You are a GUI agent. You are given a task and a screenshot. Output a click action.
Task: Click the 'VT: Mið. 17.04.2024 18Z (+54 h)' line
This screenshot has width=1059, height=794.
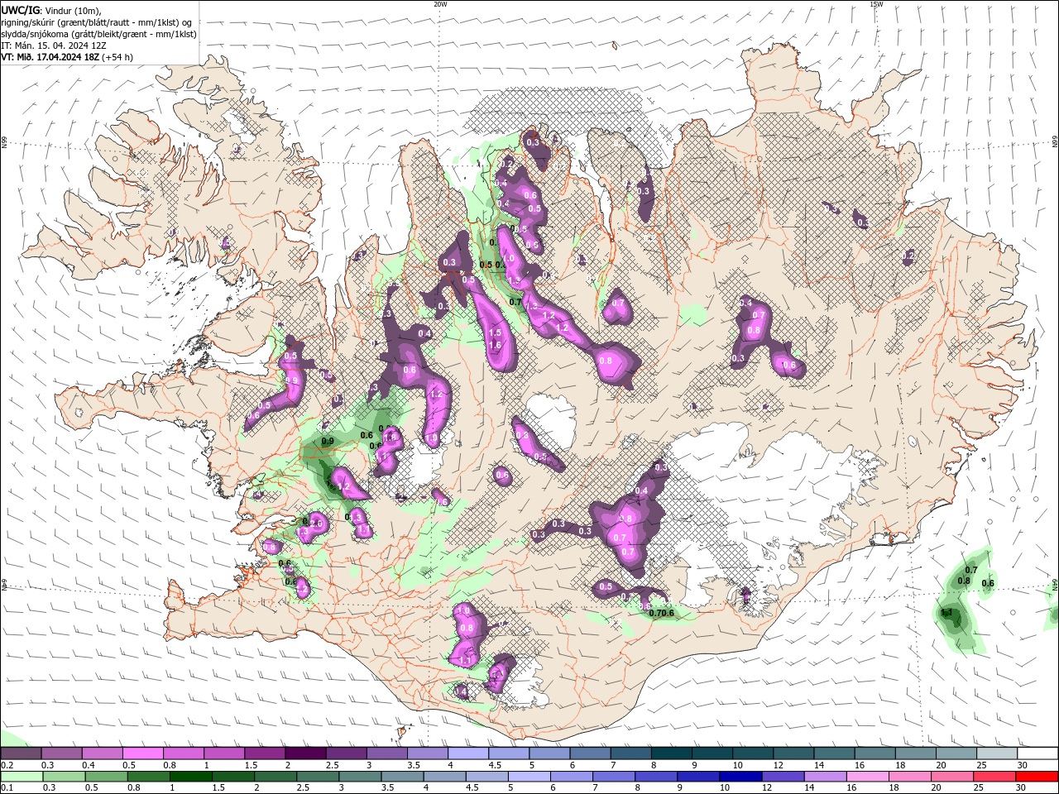(x=67, y=57)
